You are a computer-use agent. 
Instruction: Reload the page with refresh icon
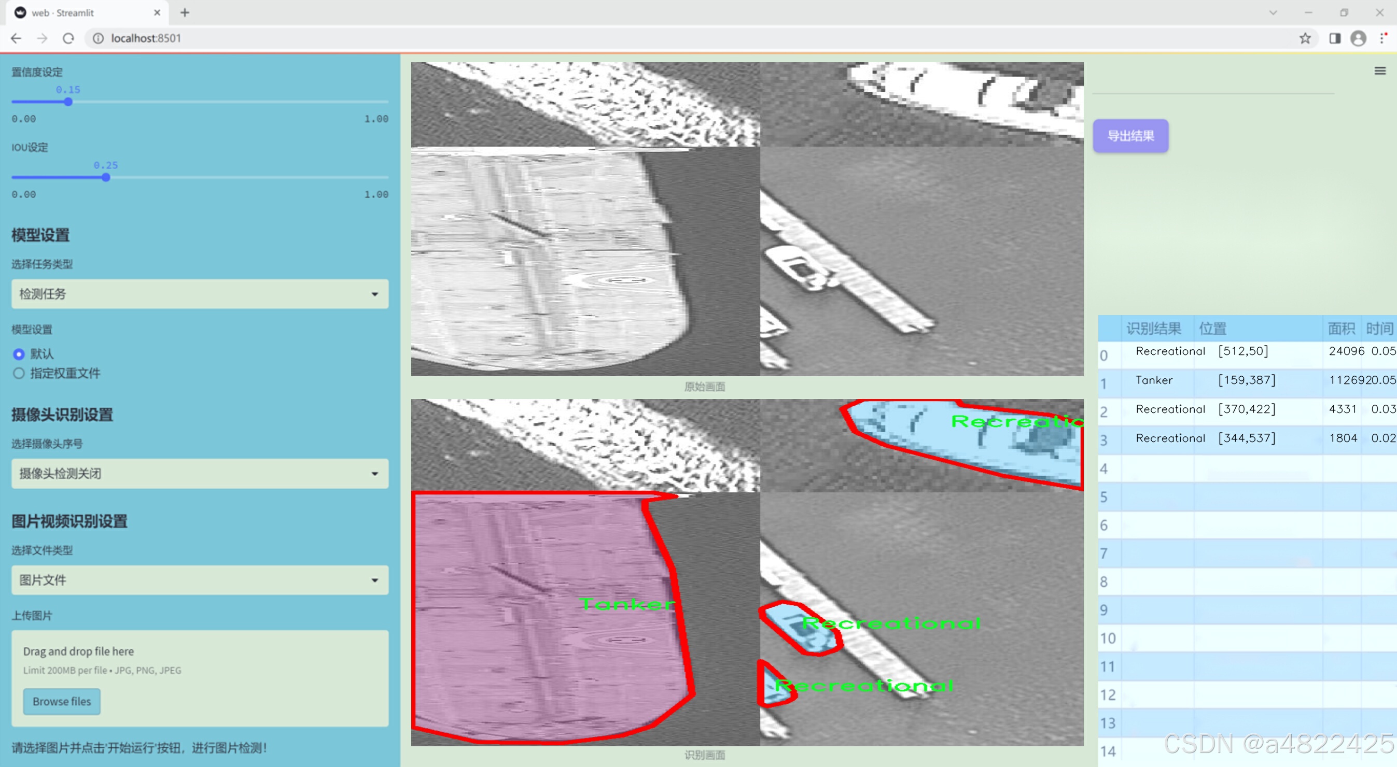tap(68, 38)
